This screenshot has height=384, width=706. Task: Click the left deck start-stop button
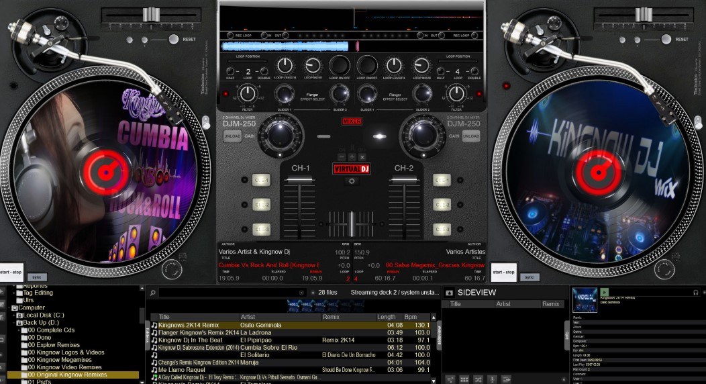[11, 273]
